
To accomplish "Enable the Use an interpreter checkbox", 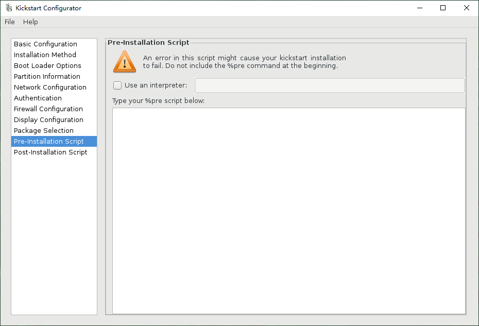I will (x=117, y=85).
